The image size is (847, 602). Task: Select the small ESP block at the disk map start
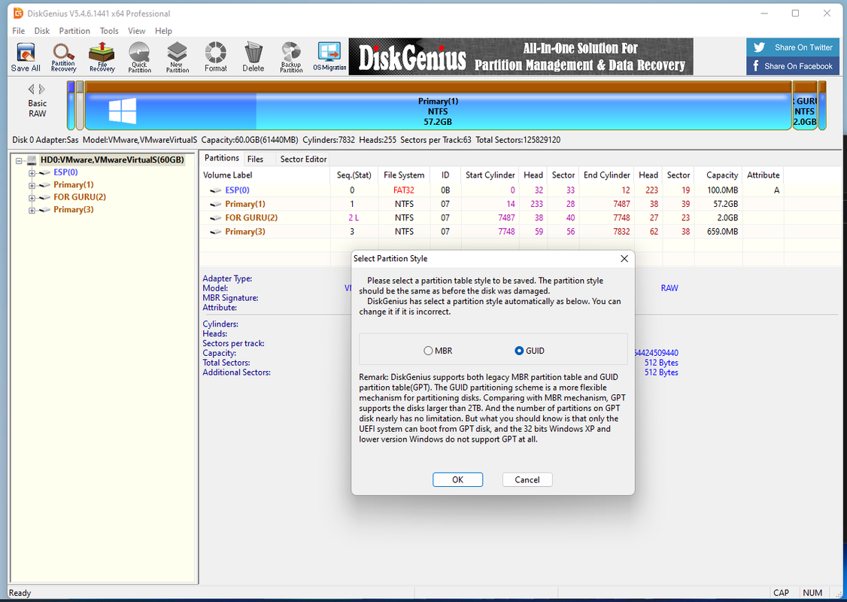pyautogui.click(x=71, y=106)
